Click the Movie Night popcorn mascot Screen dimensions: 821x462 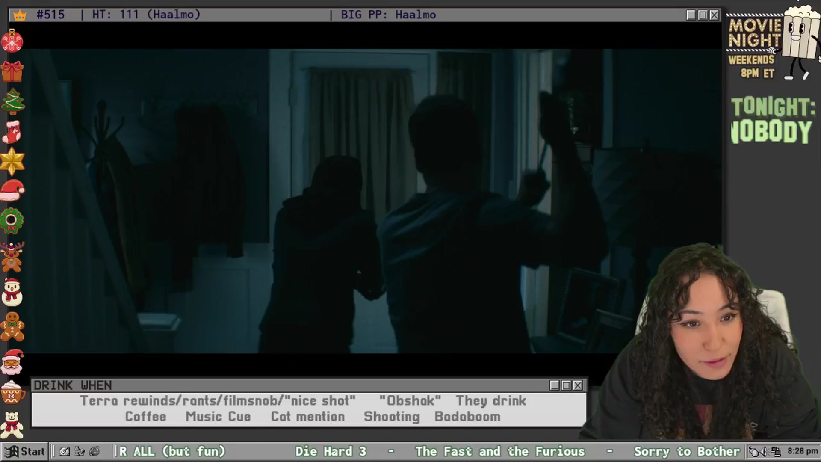click(x=800, y=43)
